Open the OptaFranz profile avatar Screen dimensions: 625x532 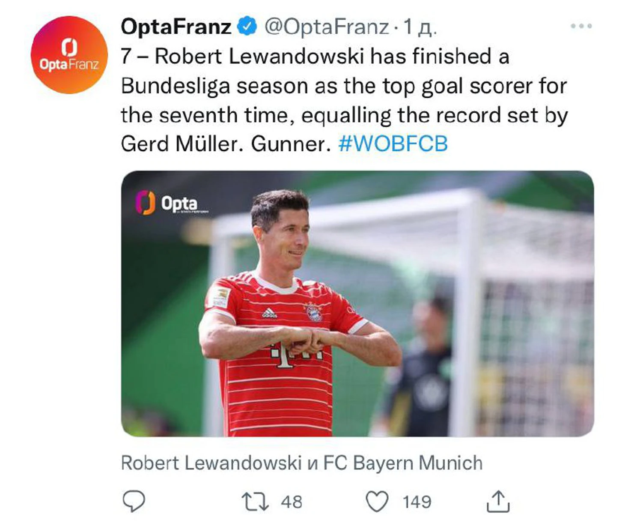(x=69, y=55)
